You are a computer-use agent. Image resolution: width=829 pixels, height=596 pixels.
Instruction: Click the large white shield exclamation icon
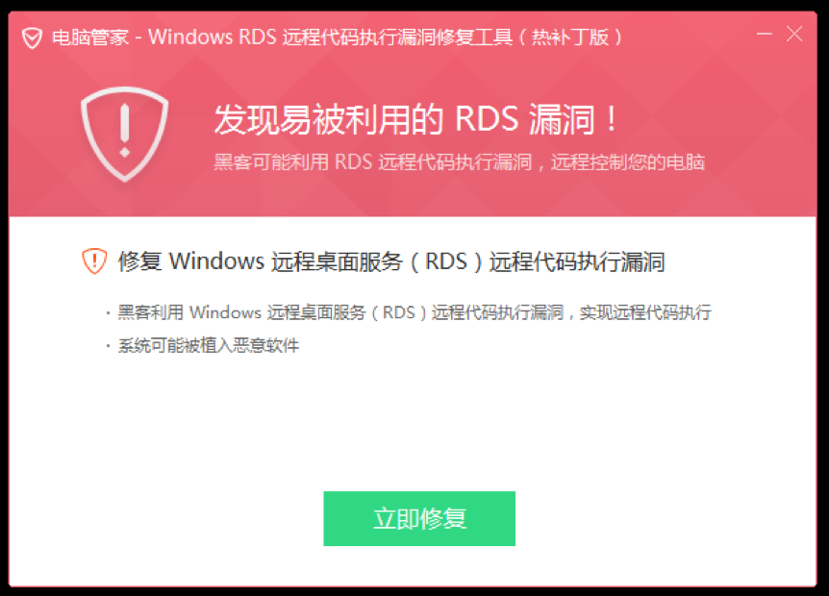pyautogui.click(x=125, y=135)
